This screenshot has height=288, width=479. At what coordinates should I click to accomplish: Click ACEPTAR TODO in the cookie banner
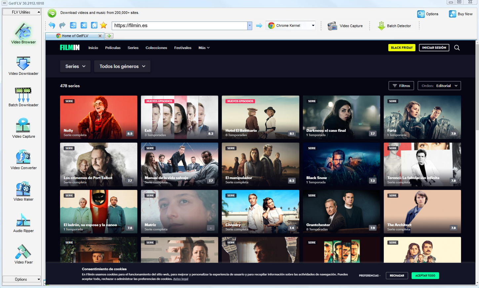coord(425,275)
